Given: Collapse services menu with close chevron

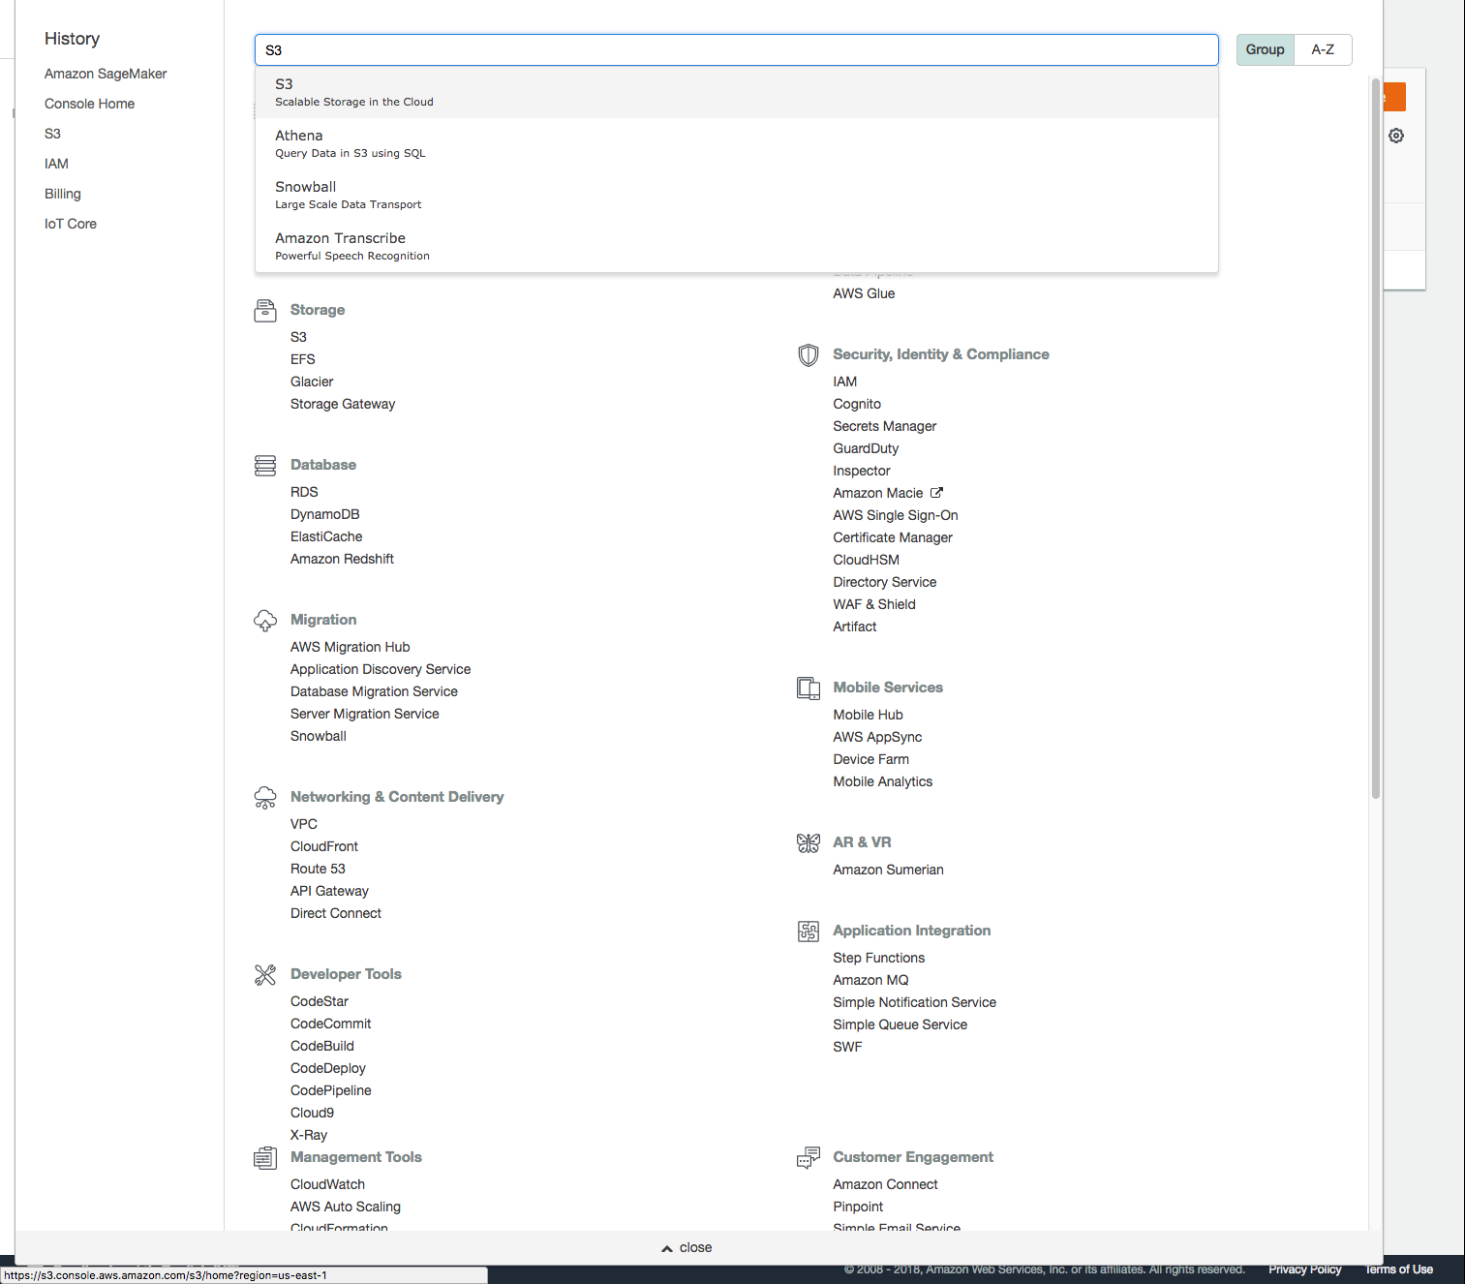Looking at the screenshot, I should [687, 1248].
